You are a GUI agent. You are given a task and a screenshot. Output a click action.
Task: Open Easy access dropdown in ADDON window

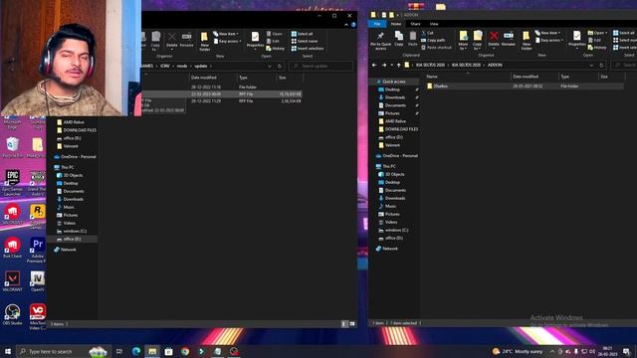[x=550, y=40]
